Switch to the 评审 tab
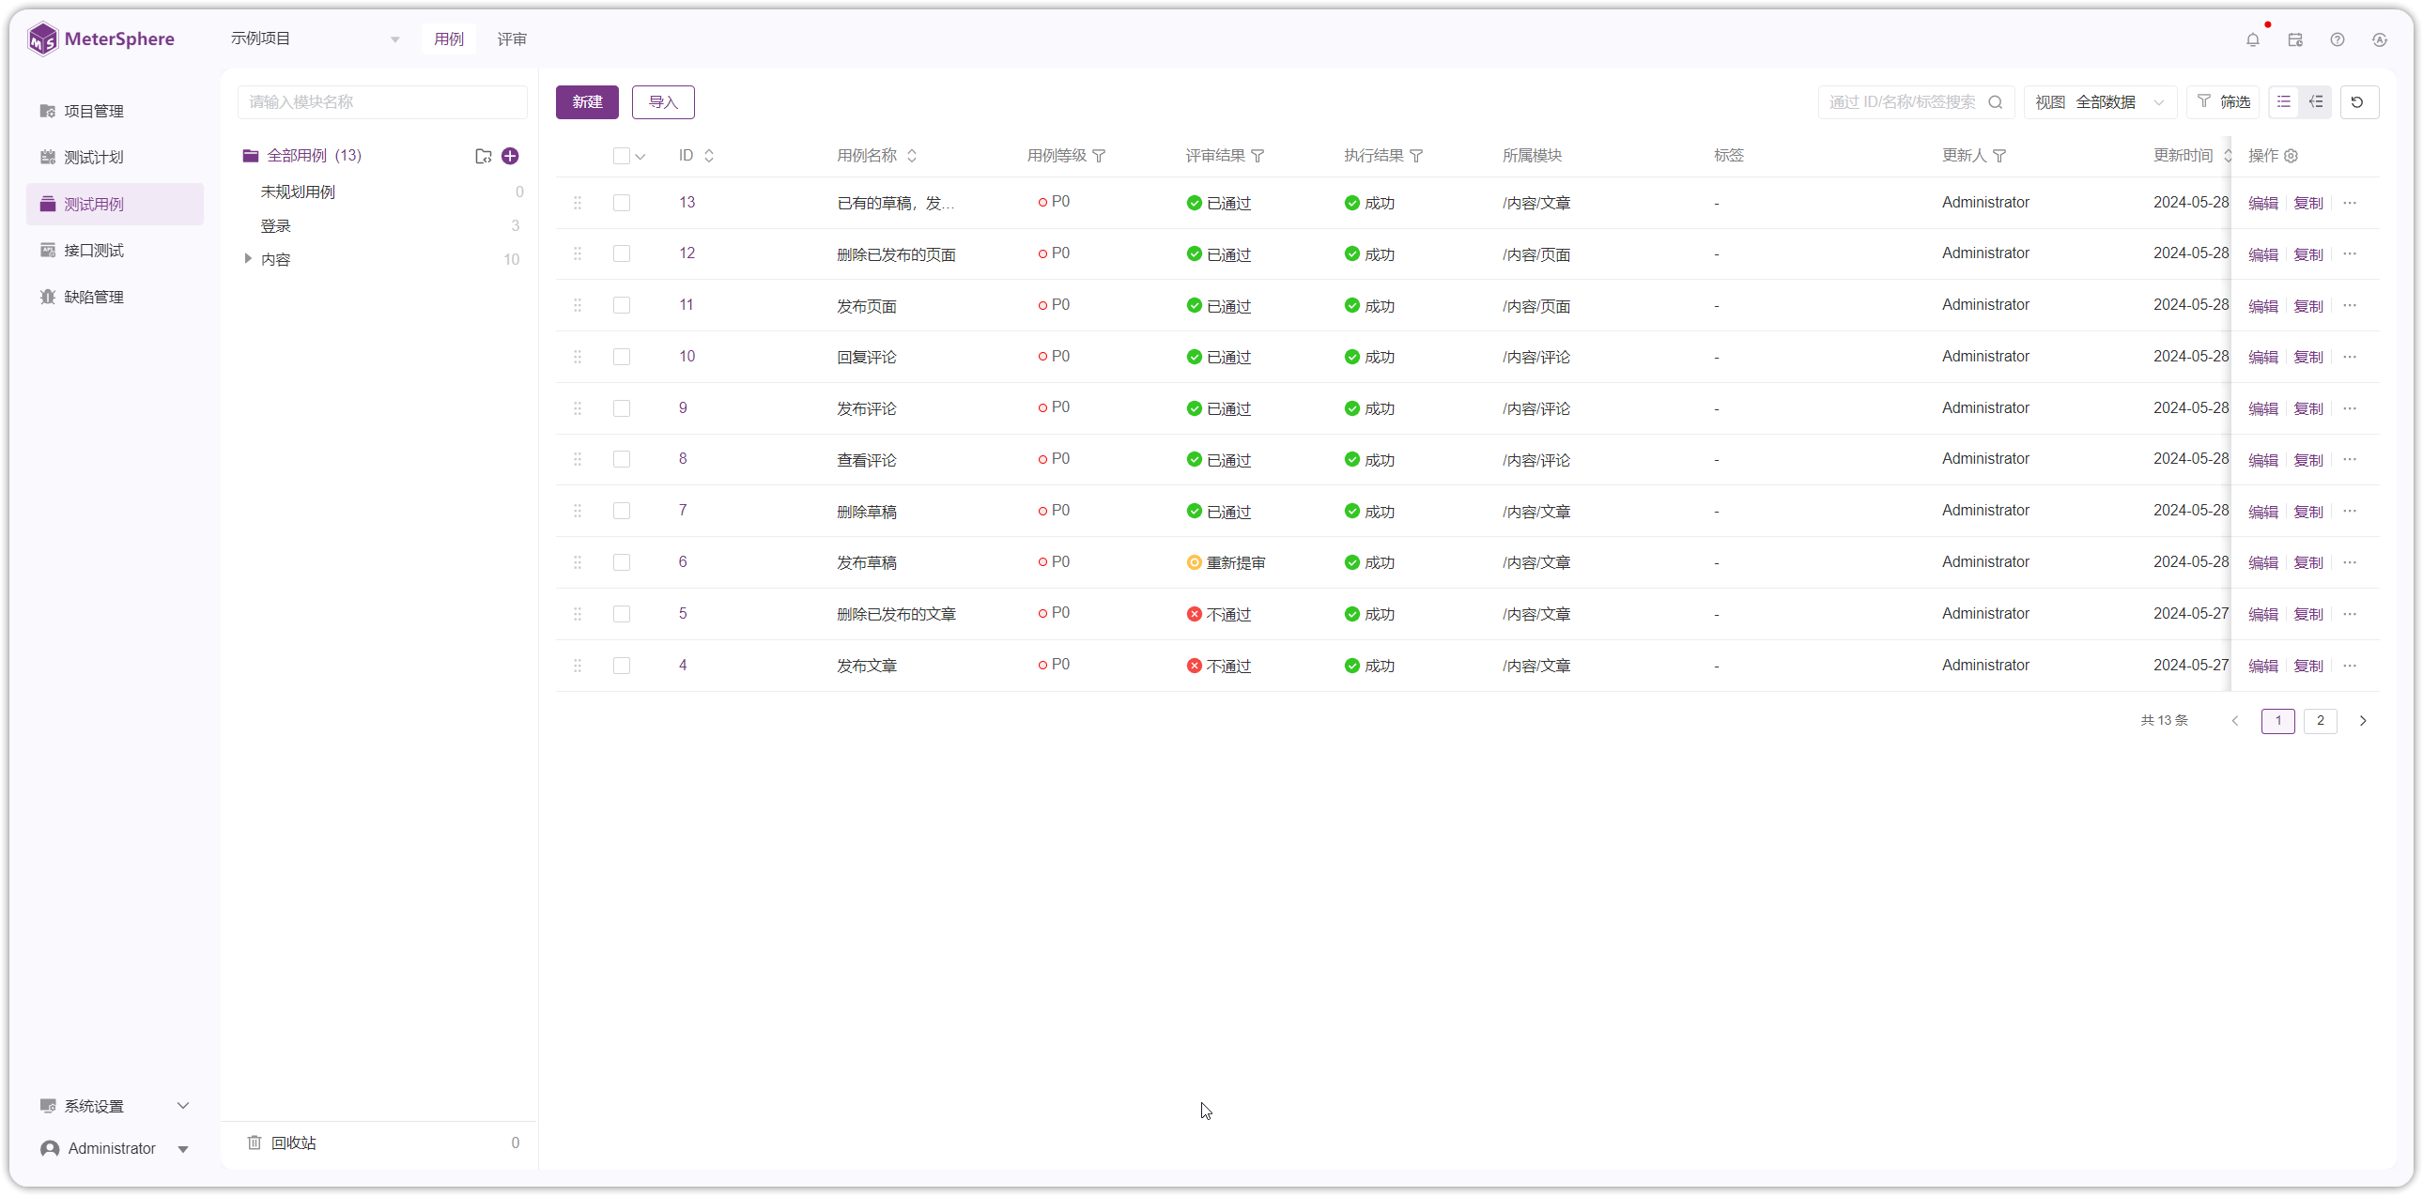This screenshot has width=2423, height=1196. 512,39
